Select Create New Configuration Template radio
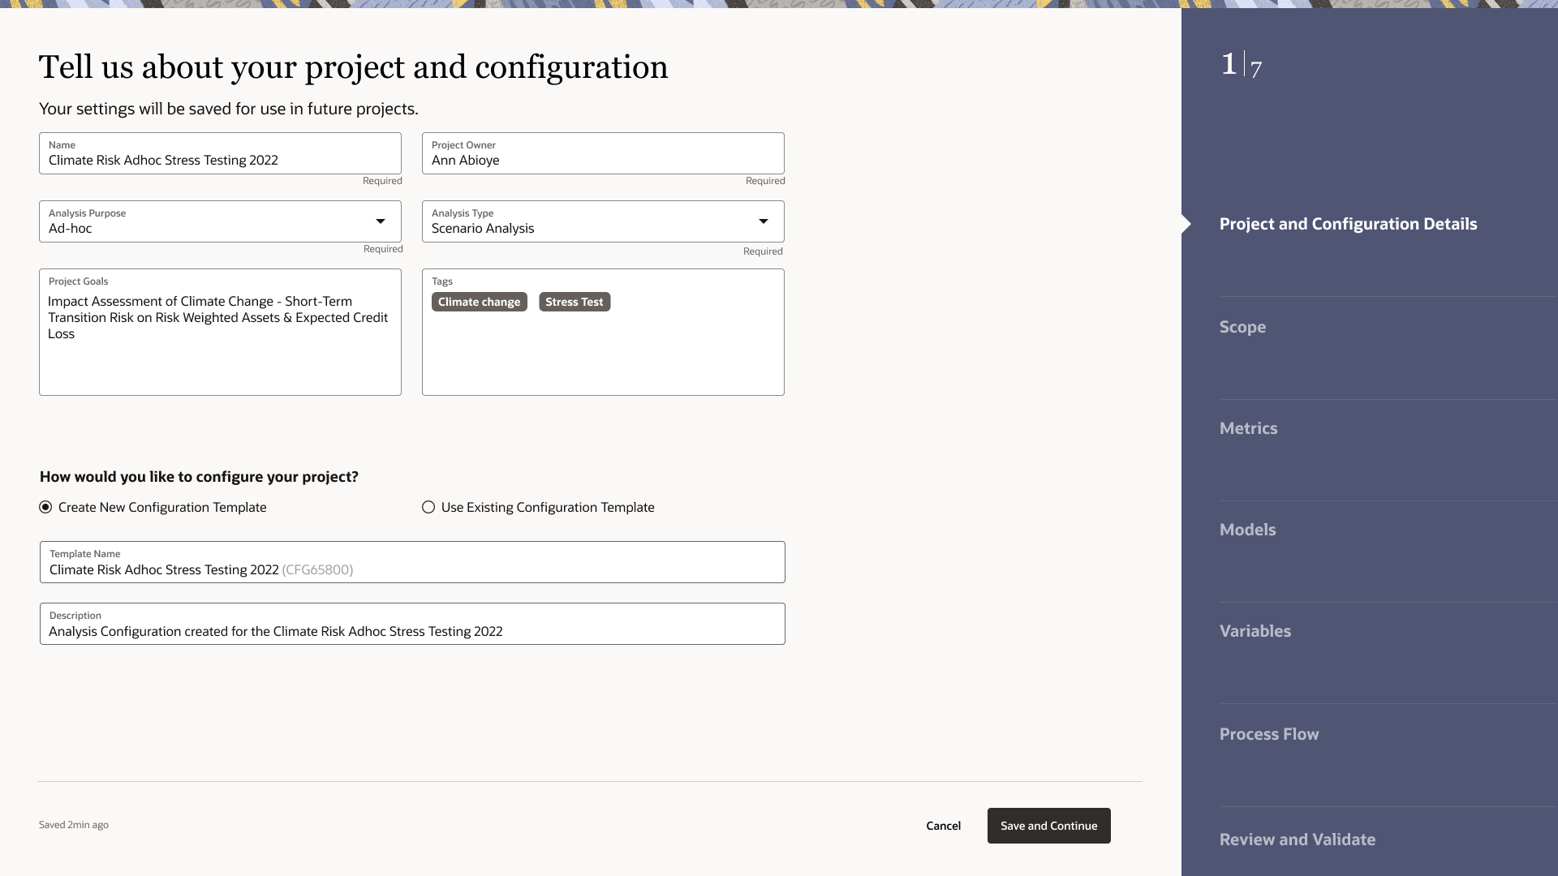 point(45,507)
